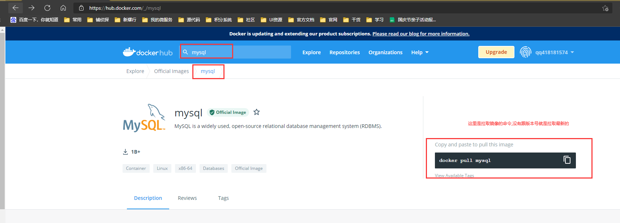
Task: Open the View Available Tags link
Action: 454,175
